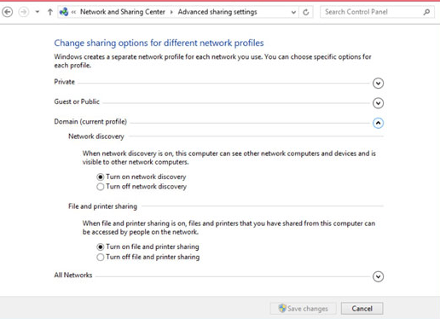This screenshot has height=319, width=440.
Task: Click the network icon in the address bar
Action: (64, 12)
